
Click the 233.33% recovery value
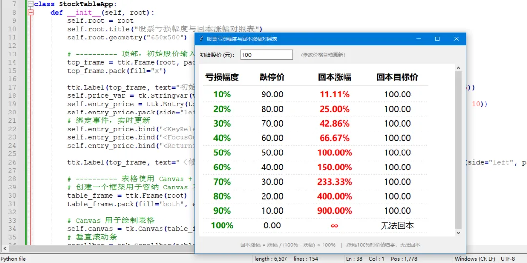335,182
